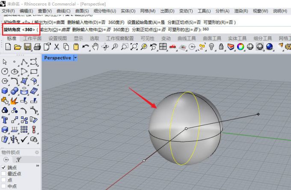Open the 视窗(W) menu

pyautogui.click(x=260, y=11)
